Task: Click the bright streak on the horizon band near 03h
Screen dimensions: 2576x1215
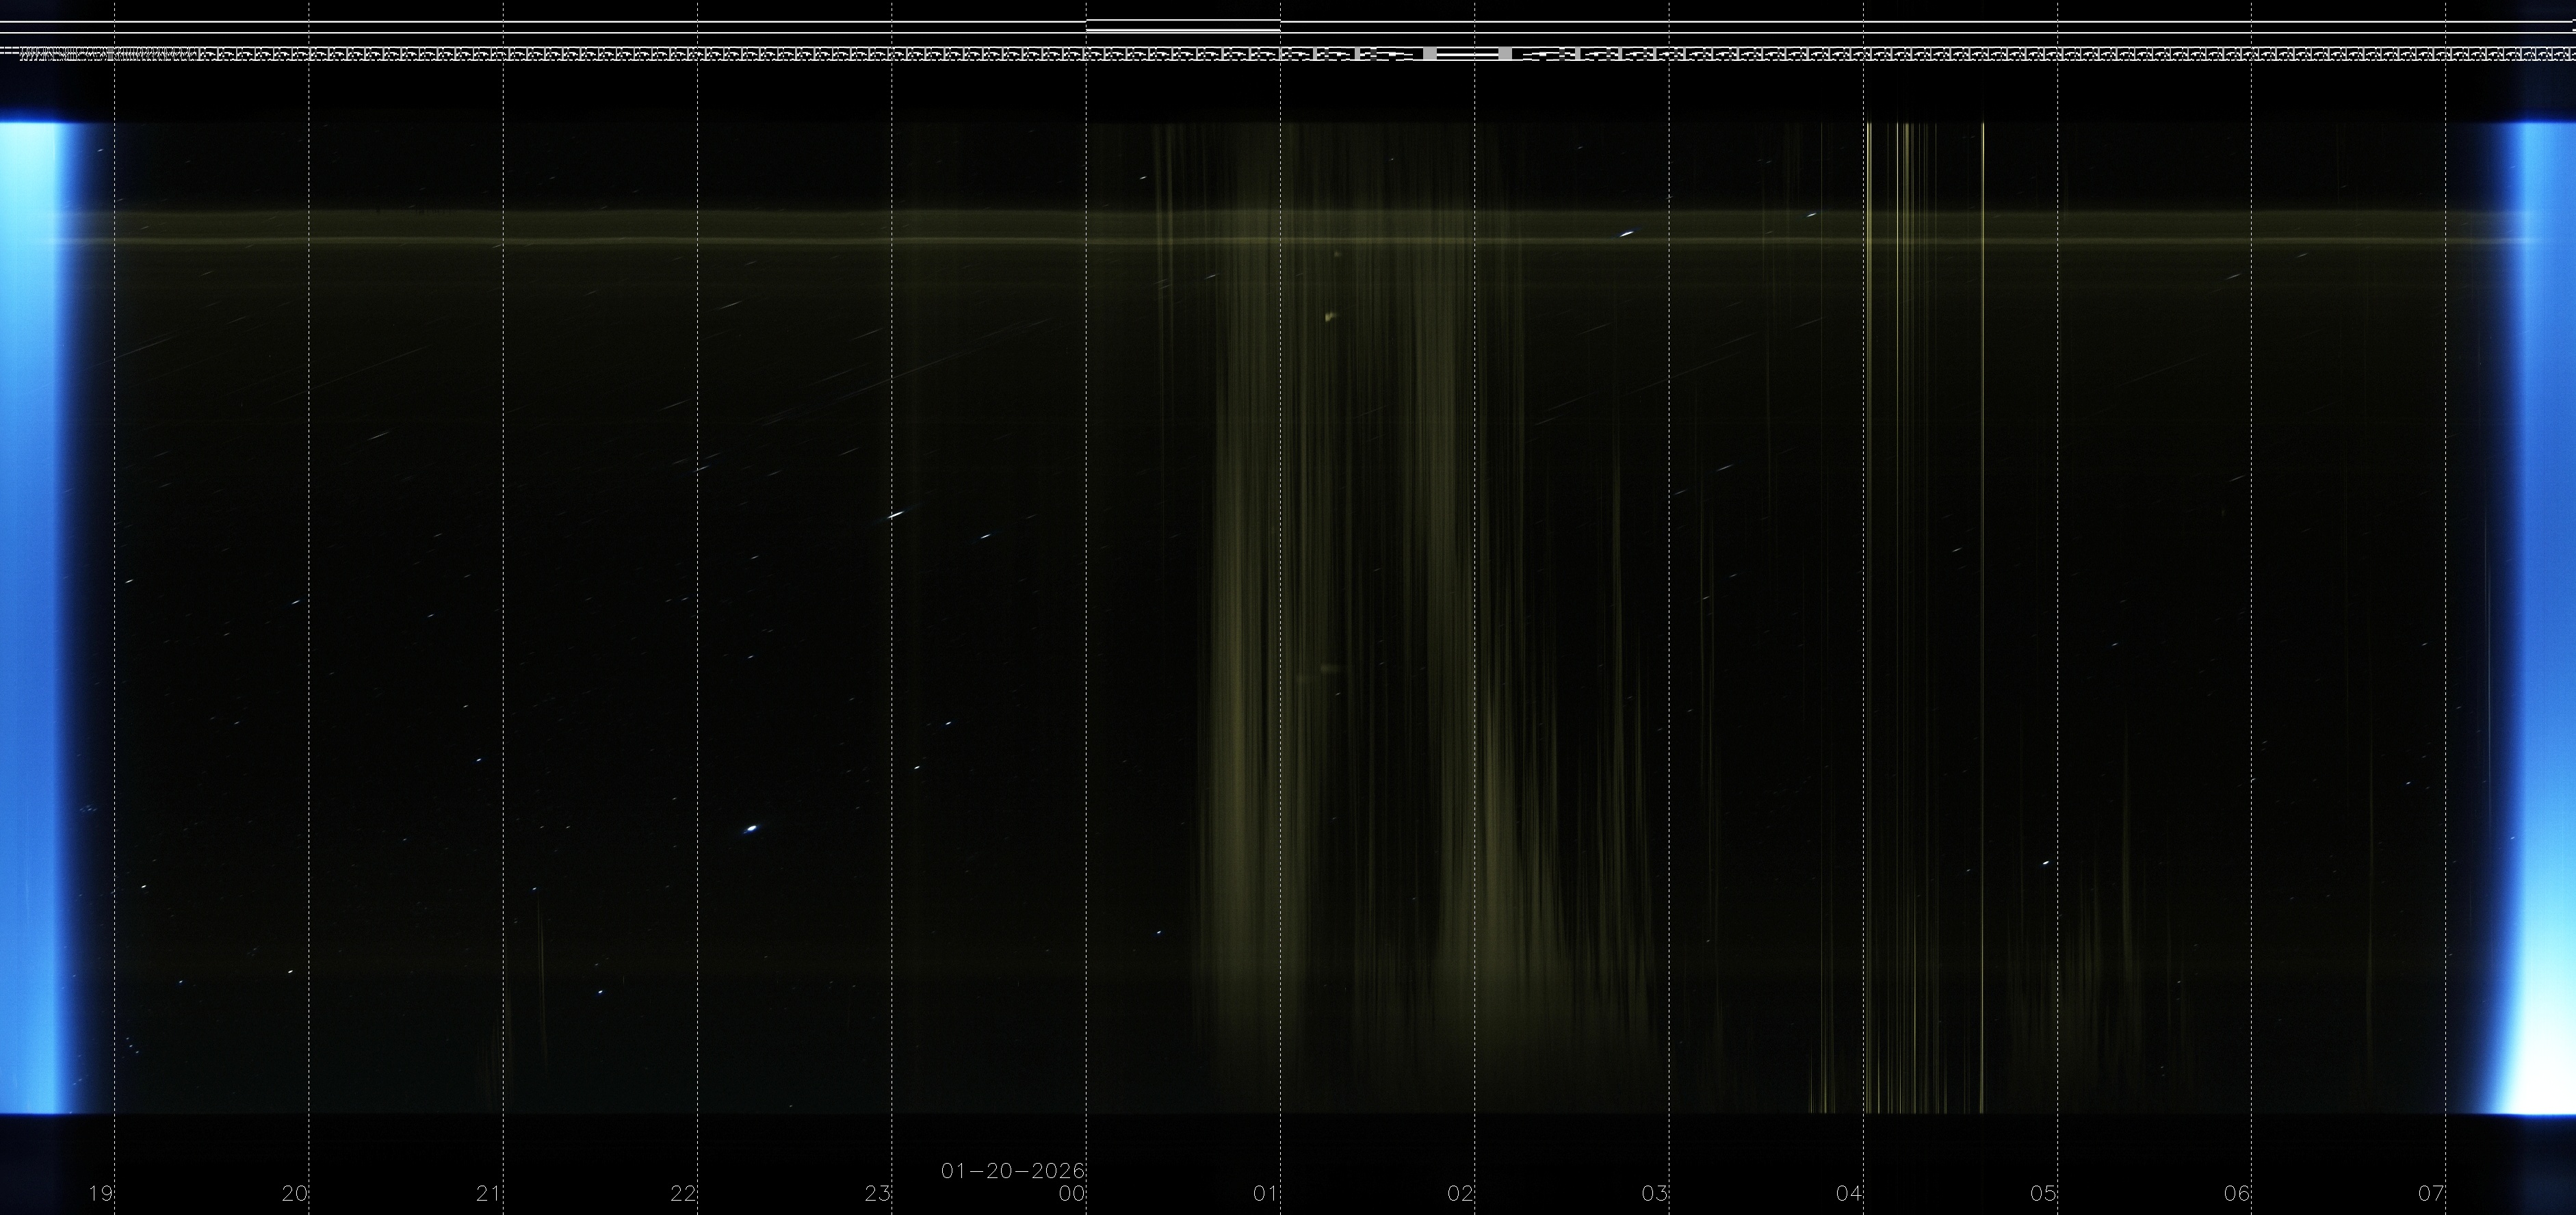Action: pyautogui.click(x=1627, y=234)
